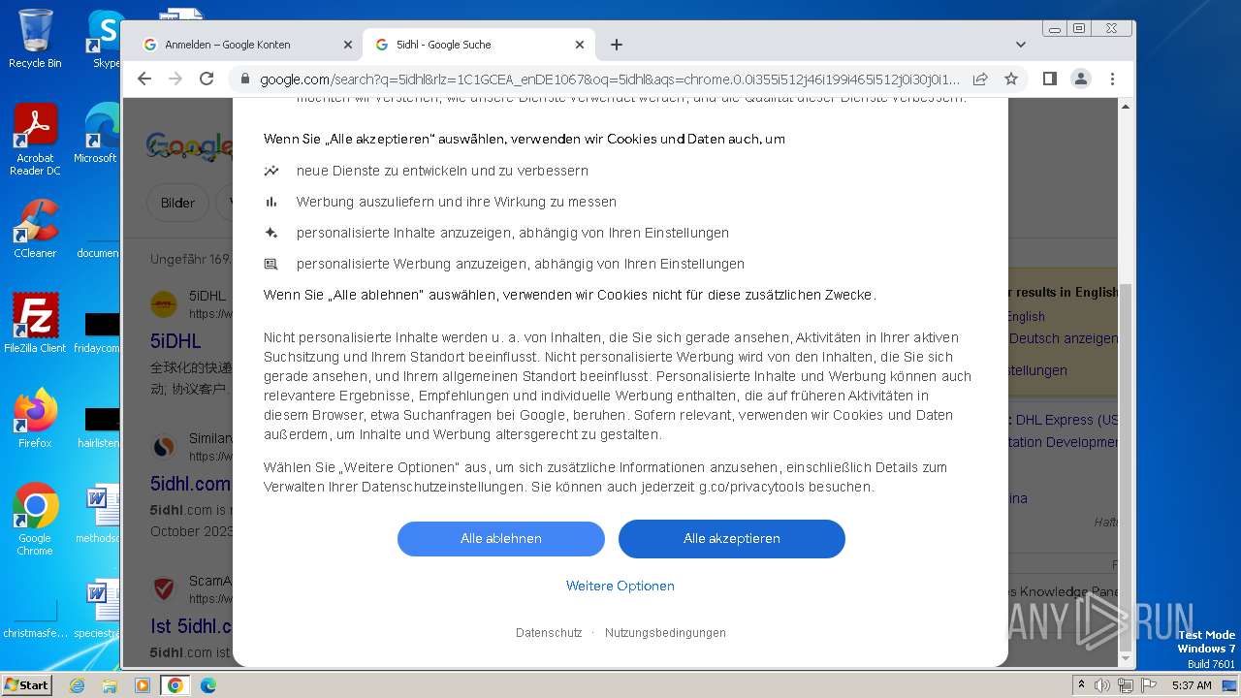The width and height of the screenshot is (1241, 698).
Task: Reload the current page
Action: click(207, 79)
